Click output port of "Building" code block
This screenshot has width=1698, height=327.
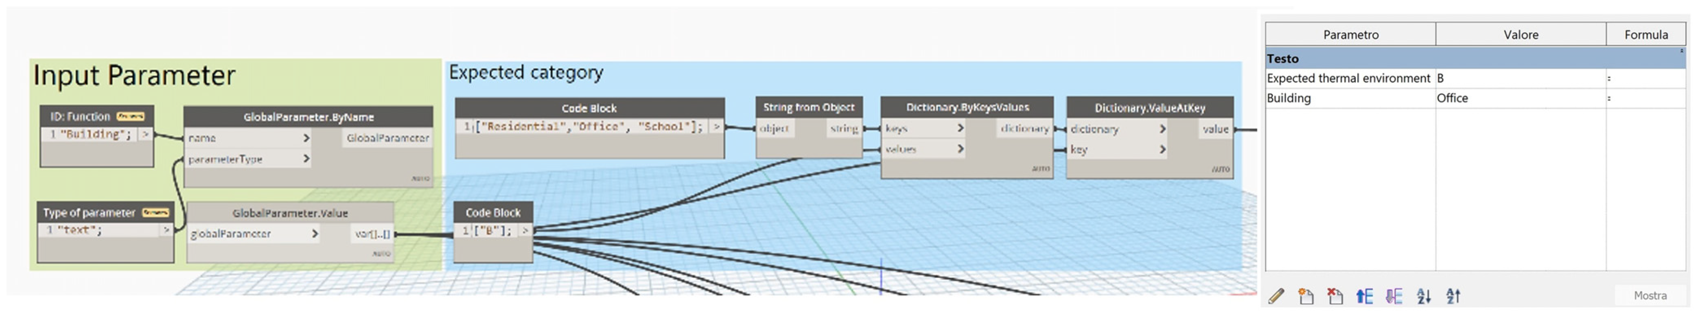[146, 135]
